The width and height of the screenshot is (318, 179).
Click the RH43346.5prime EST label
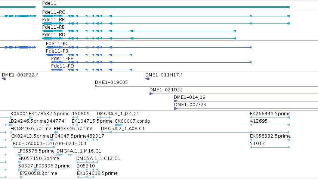[x=73, y=129]
